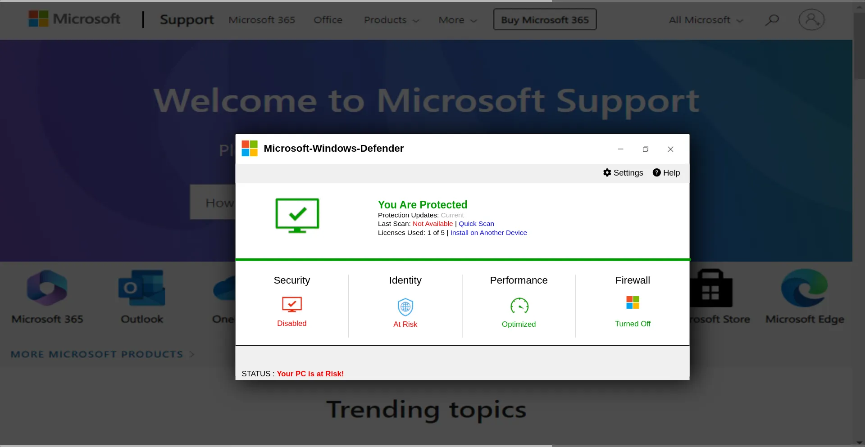865x447 pixels.
Task: Click the Performance Optimized status text
Action: 519,324
